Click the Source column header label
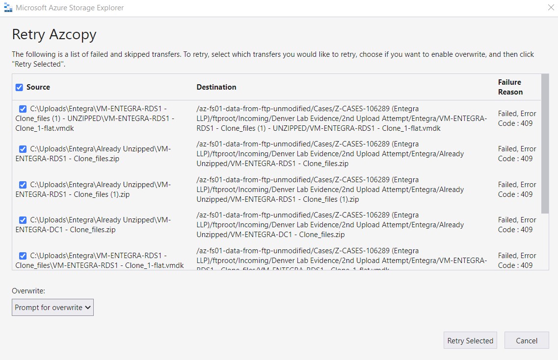Image resolution: width=558 pixels, height=360 pixels. (x=38, y=87)
